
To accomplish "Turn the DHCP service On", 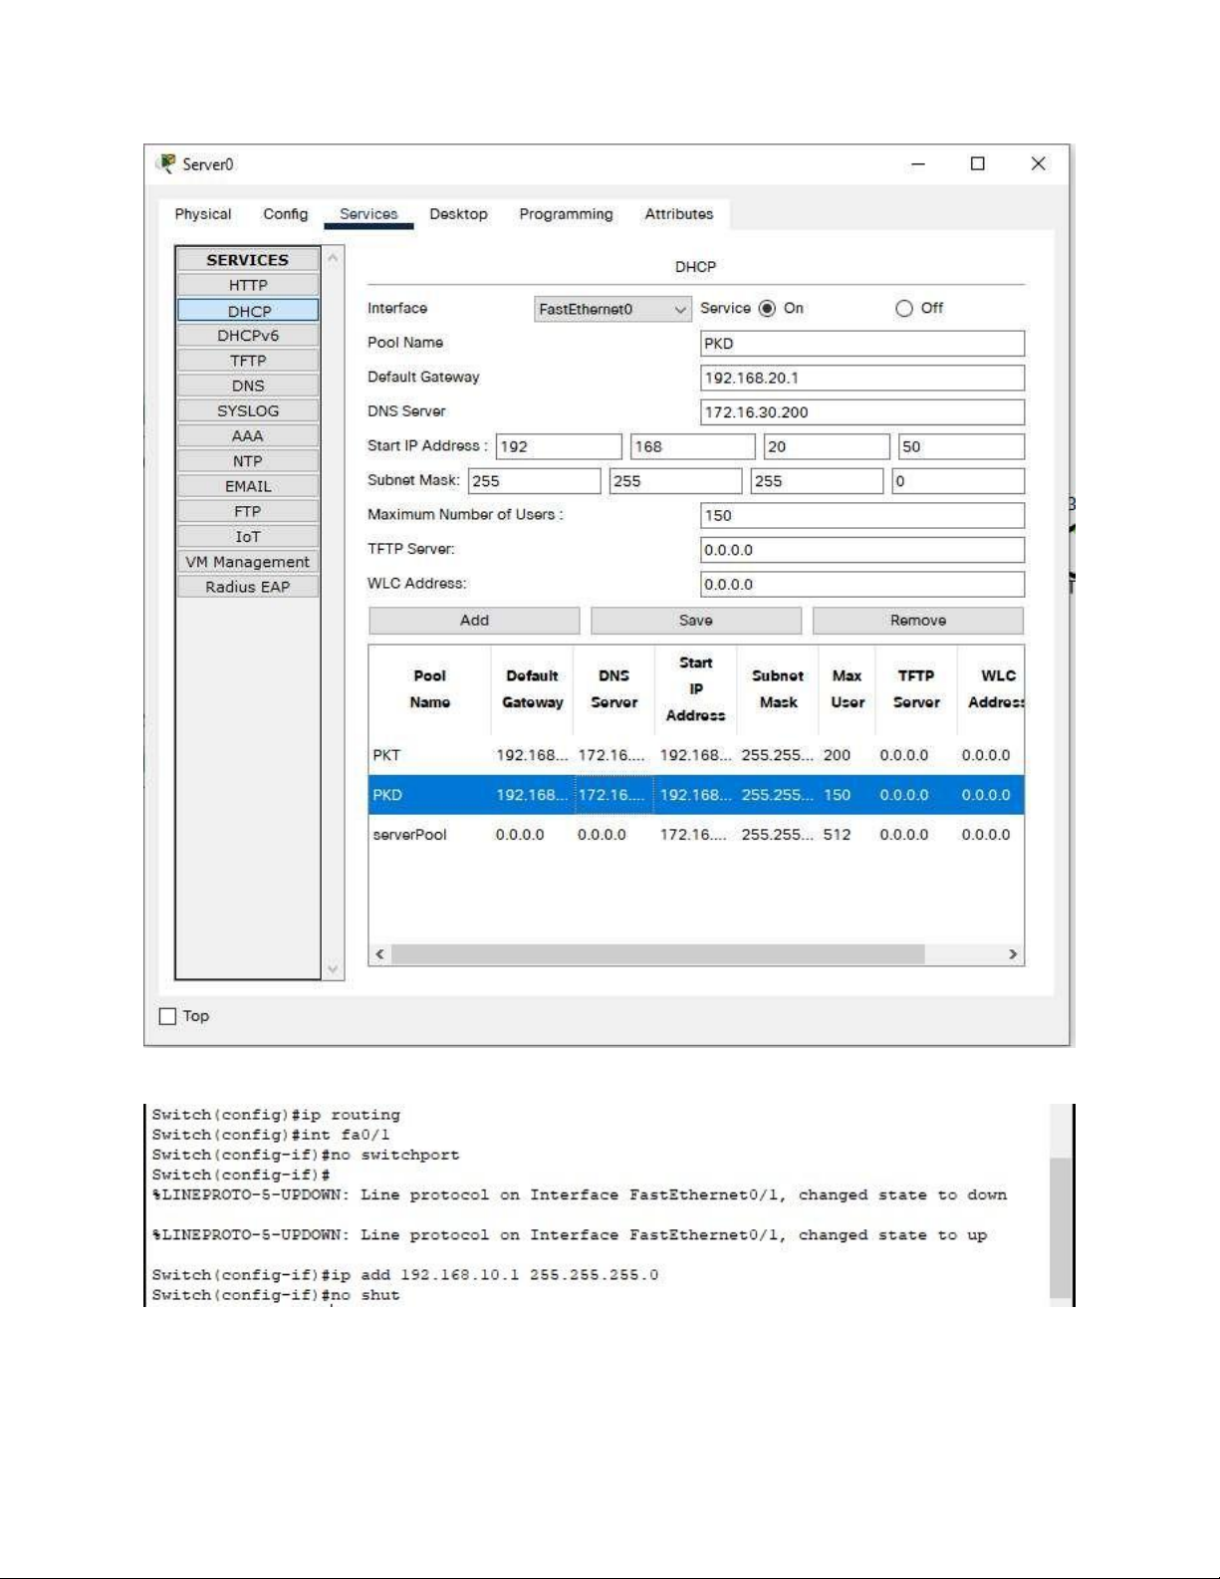I will point(767,309).
